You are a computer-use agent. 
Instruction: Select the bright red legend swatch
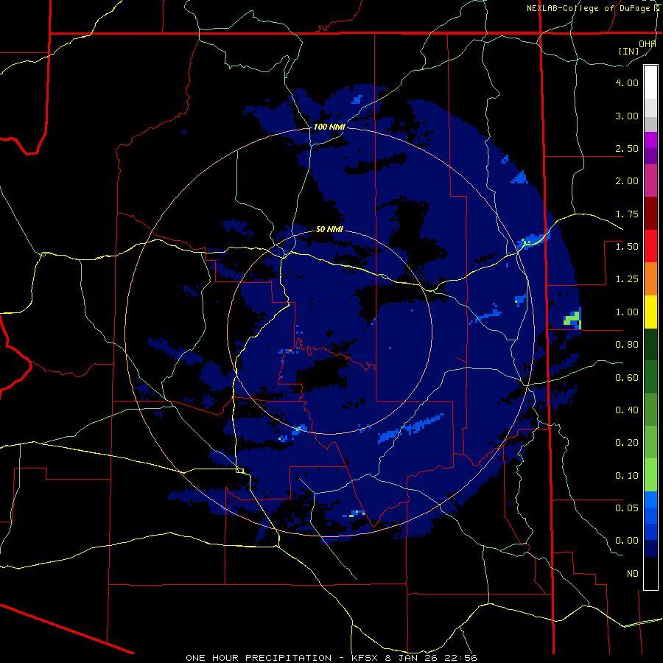point(650,246)
